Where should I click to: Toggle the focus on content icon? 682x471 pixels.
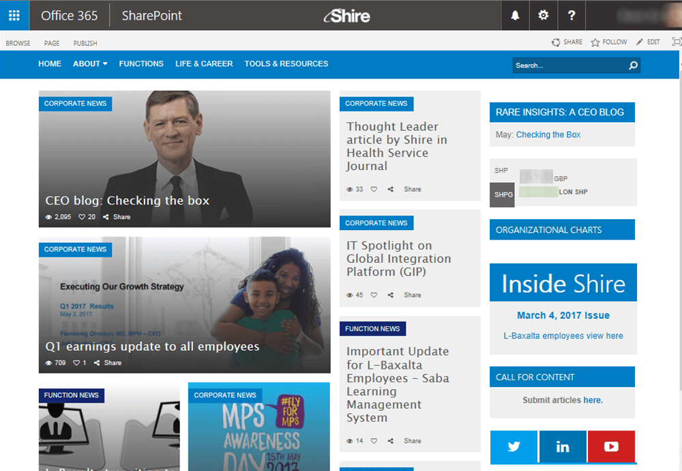pos(677,42)
